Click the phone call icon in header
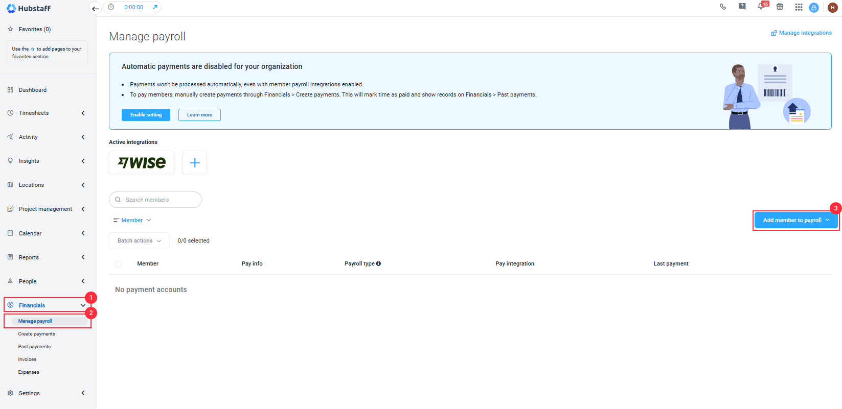The image size is (842, 409). pos(723,7)
